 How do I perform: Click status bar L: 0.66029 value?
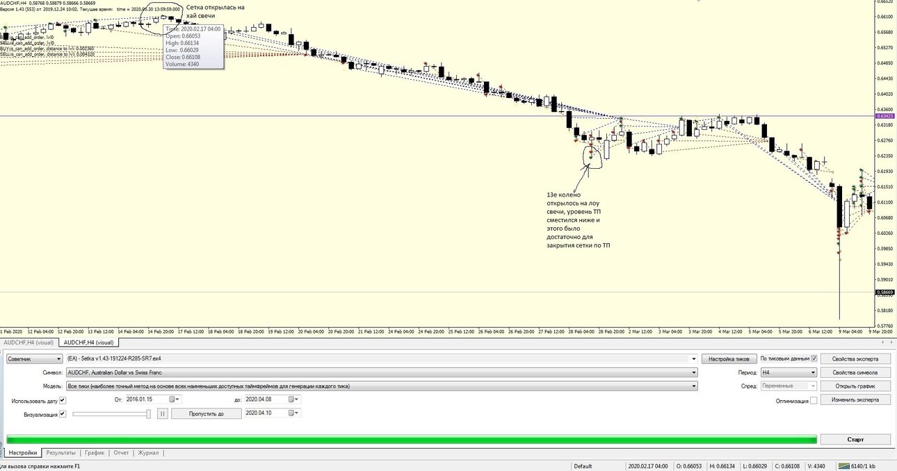757,466
